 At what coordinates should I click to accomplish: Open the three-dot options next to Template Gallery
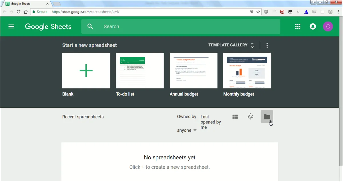pos(267,45)
